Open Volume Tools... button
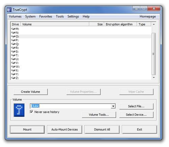This screenshot has width=169, height=147. pyautogui.click(x=99, y=115)
